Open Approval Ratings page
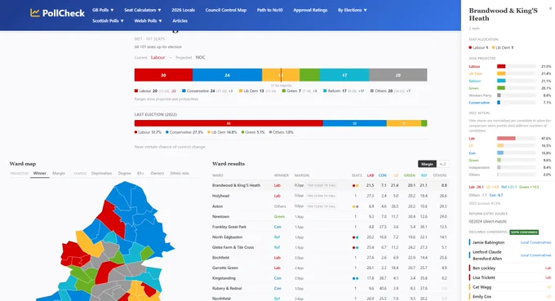The height and width of the screenshot is (301, 555). pos(310,10)
